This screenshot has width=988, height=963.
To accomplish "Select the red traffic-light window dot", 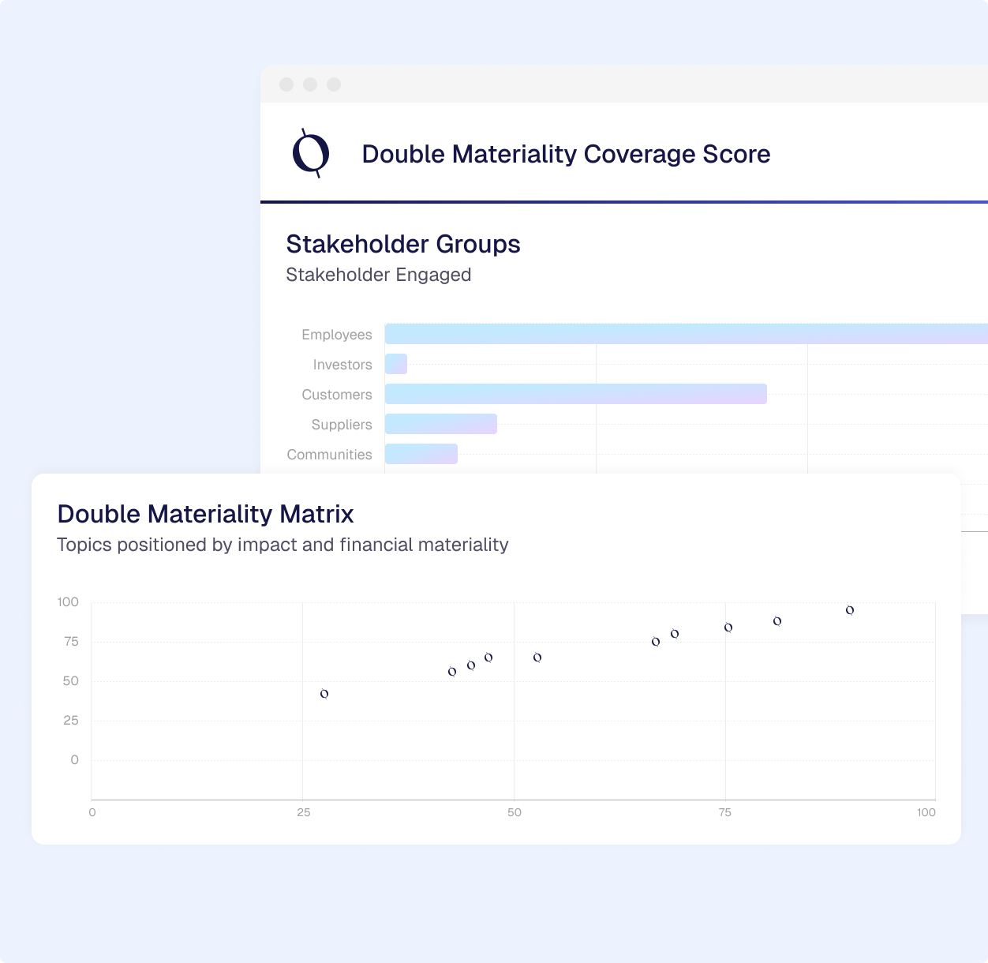I will coord(286,84).
